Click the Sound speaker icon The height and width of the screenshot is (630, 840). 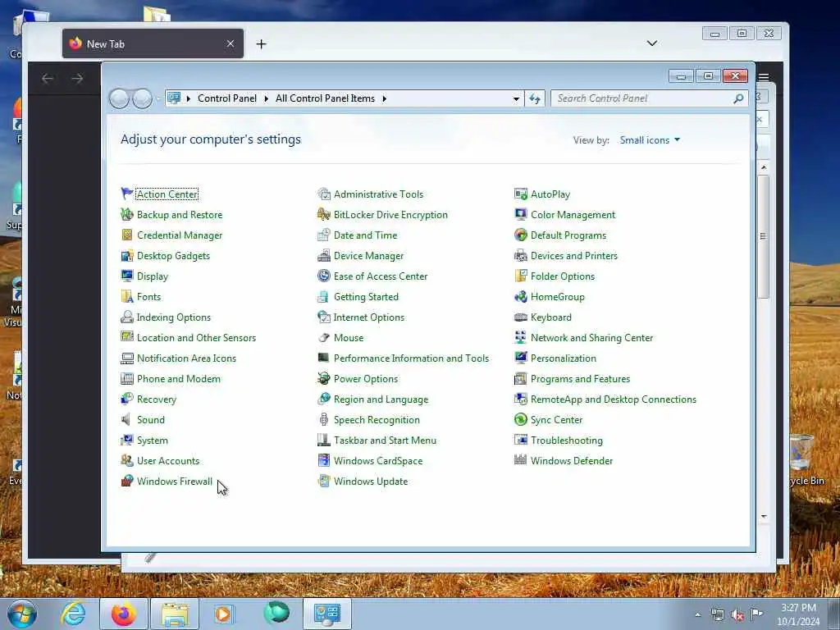click(127, 419)
